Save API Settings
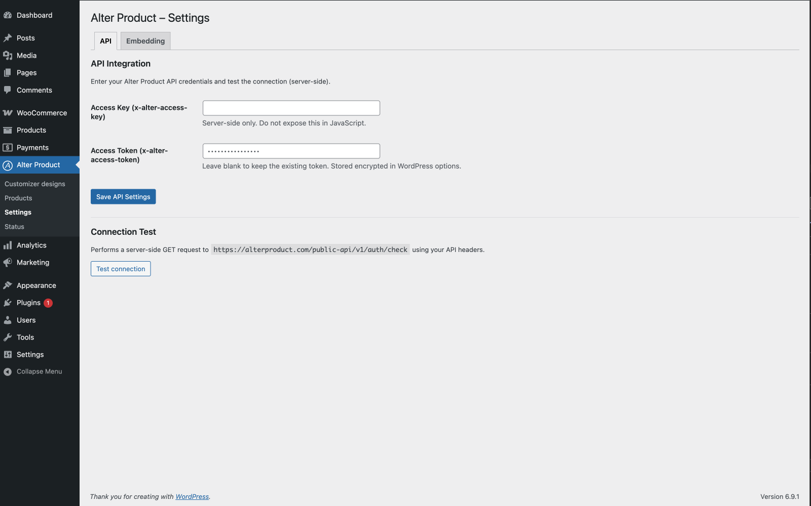This screenshot has width=811, height=506. tap(123, 196)
